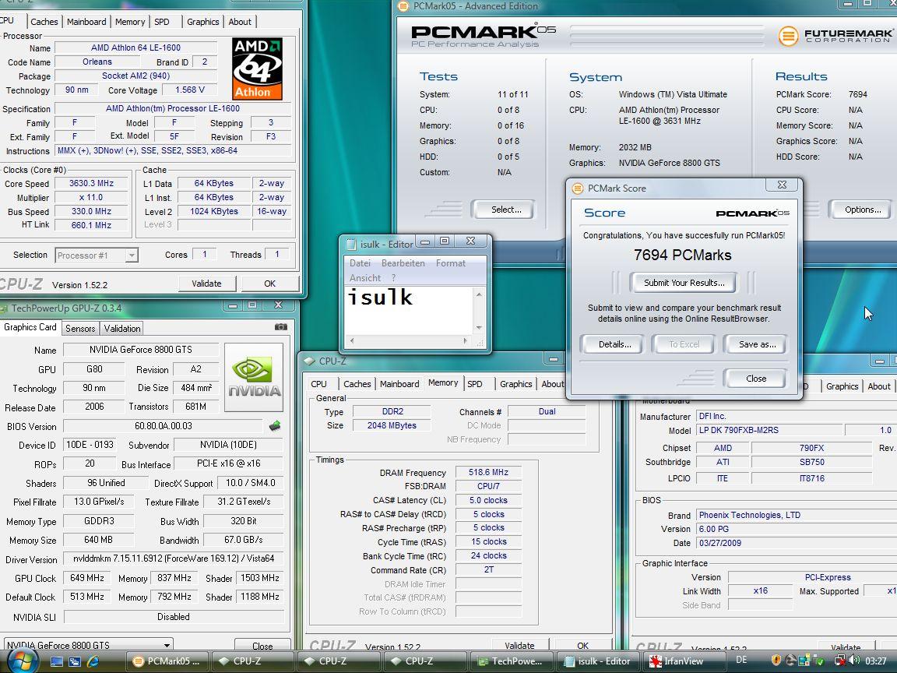Click the volume icon in system tray
The height and width of the screenshot is (673, 897).
(x=854, y=661)
